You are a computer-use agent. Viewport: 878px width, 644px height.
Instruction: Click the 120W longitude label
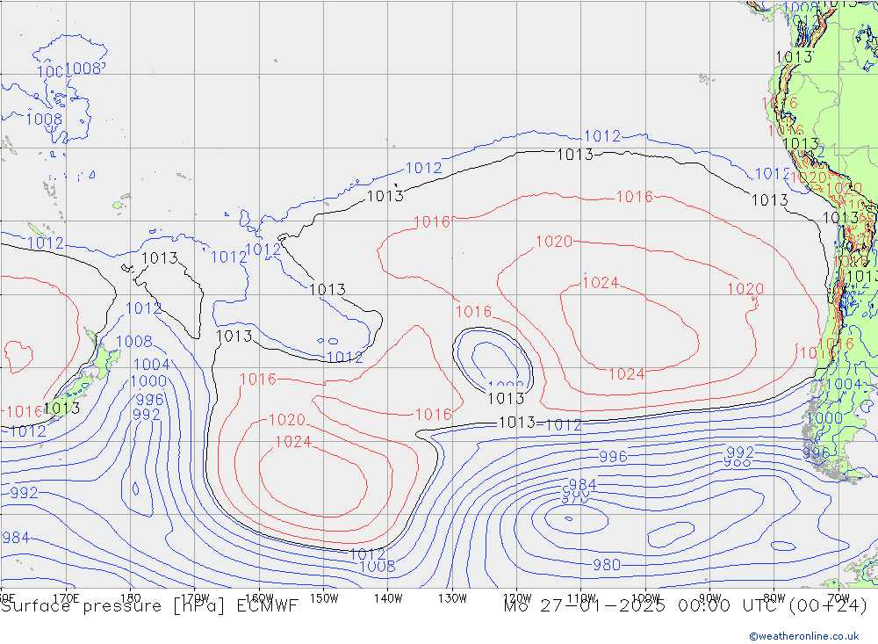(x=517, y=598)
